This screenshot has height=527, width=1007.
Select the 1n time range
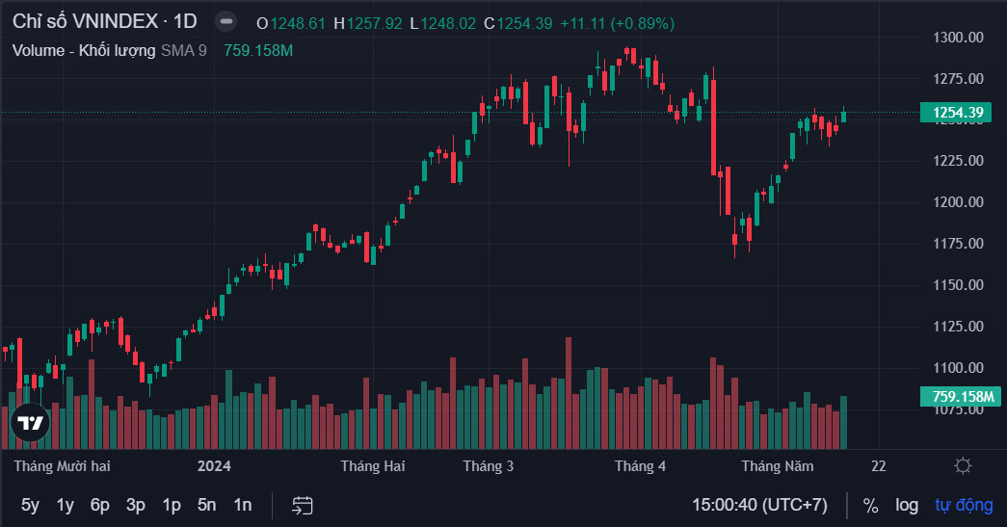pyautogui.click(x=243, y=505)
